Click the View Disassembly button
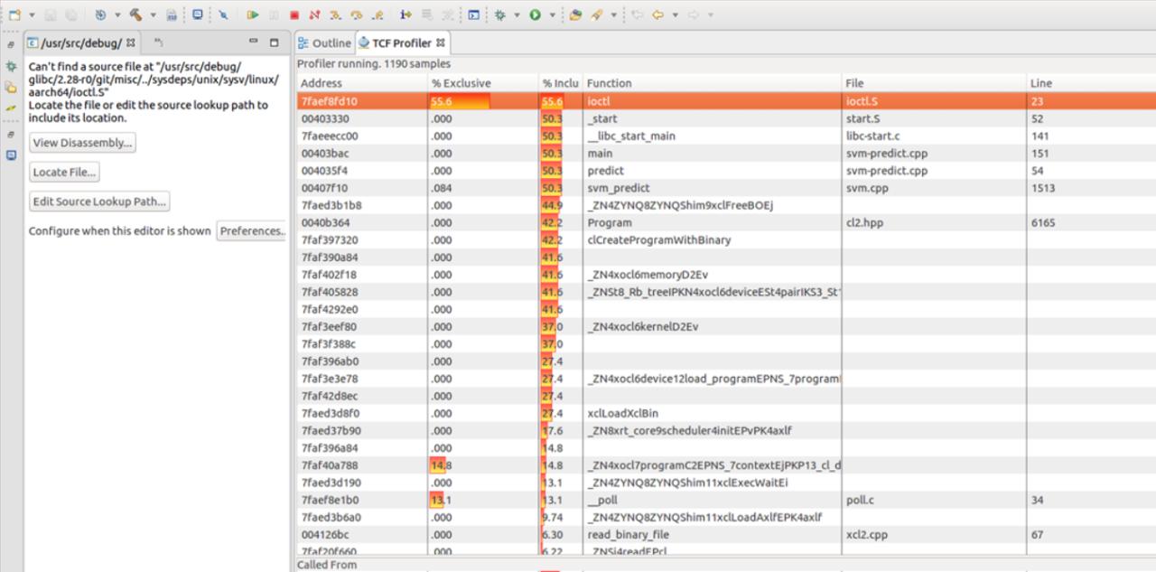This screenshot has width=1156, height=572. [82, 143]
